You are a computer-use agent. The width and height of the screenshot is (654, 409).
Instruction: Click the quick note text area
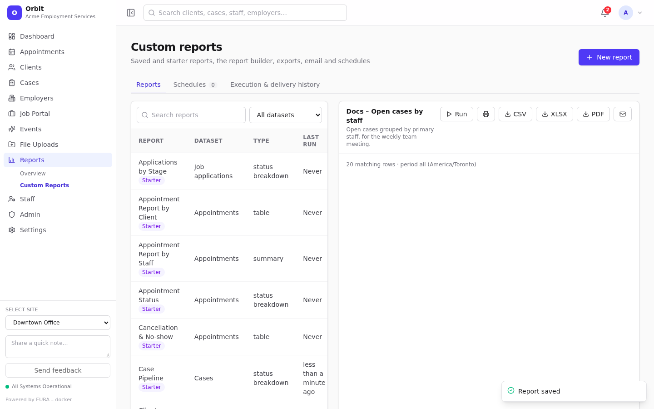pyautogui.click(x=58, y=347)
